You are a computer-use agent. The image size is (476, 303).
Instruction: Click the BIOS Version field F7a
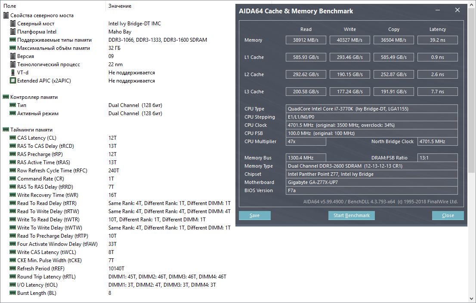click(371, 190)
